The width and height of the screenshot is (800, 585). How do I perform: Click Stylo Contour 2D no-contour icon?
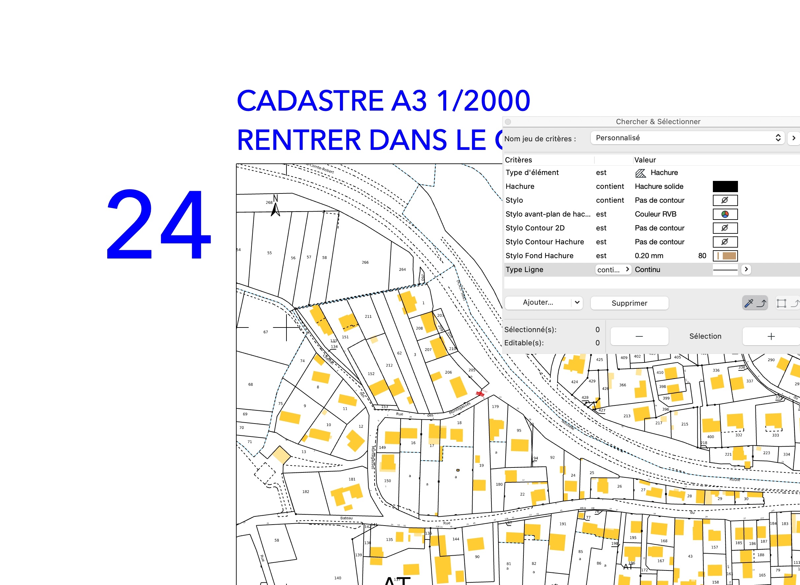point(725,228)
